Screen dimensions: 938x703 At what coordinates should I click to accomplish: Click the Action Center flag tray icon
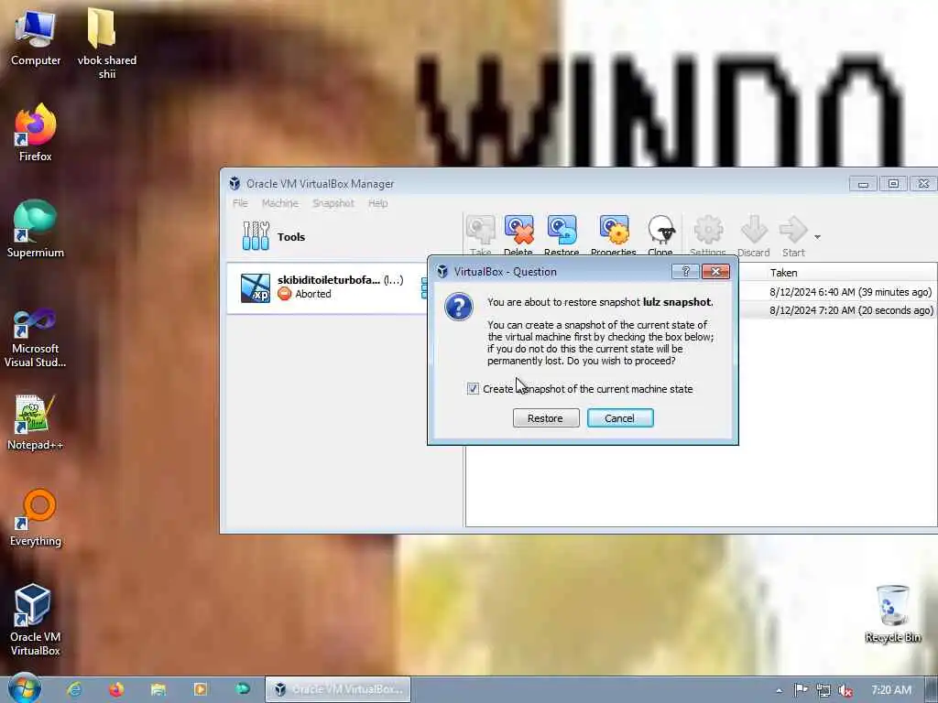point(801,690)
